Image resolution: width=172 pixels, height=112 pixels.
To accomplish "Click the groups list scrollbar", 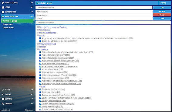I will (x=152, y=15).
